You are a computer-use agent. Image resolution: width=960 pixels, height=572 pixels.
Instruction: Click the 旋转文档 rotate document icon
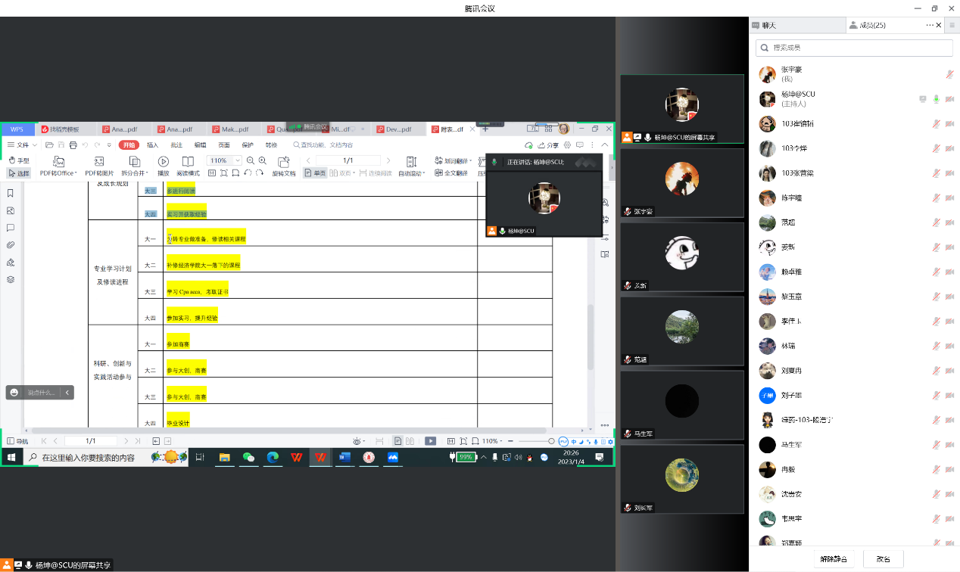[x=284, y=162]
